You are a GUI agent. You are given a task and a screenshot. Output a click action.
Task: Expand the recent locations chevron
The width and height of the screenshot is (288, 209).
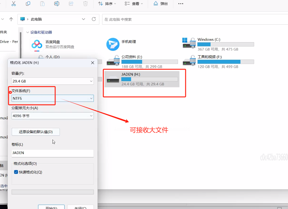point(2,19)
